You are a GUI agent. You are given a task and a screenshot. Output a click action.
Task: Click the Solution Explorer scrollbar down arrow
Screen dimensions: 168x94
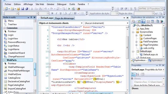click(x=164, y=57)
